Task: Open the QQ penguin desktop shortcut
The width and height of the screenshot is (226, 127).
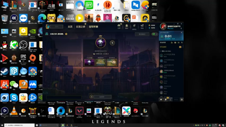Action: (5, 45)
